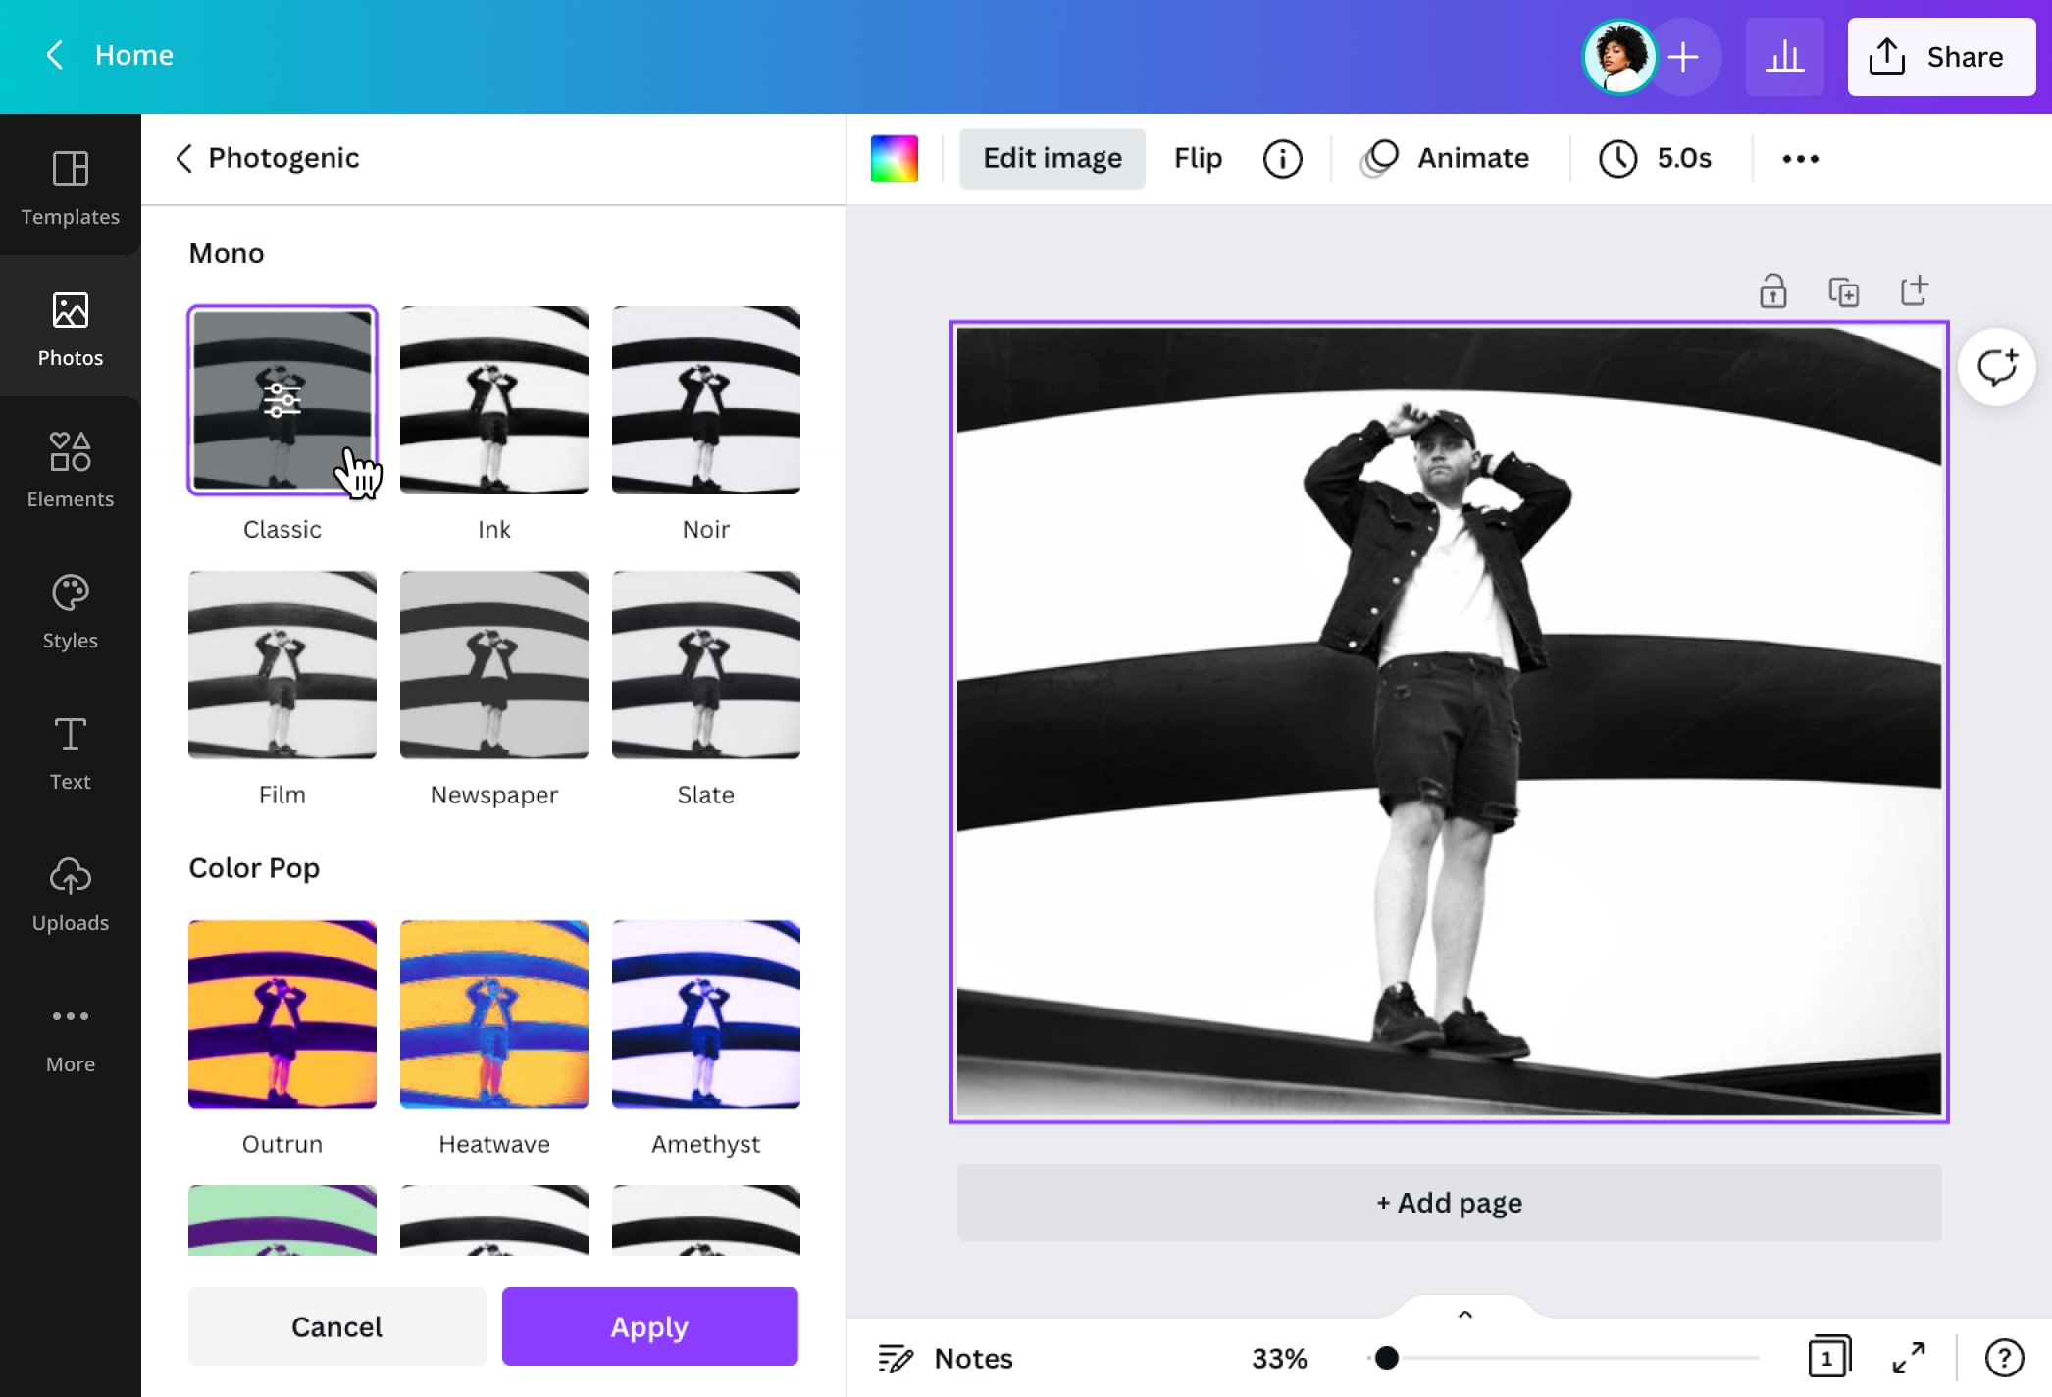Image resolution: width=2052 pixels, height=1397 pixels.
Task: Click the add new page icon above canvas
Action: pyautogui.click(x=1914, y=290)
